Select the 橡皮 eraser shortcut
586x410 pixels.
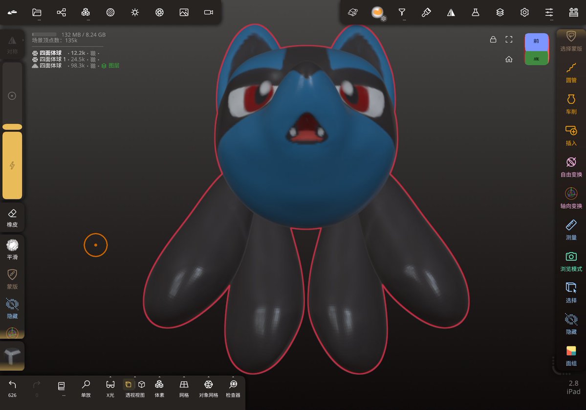[12, 218]
